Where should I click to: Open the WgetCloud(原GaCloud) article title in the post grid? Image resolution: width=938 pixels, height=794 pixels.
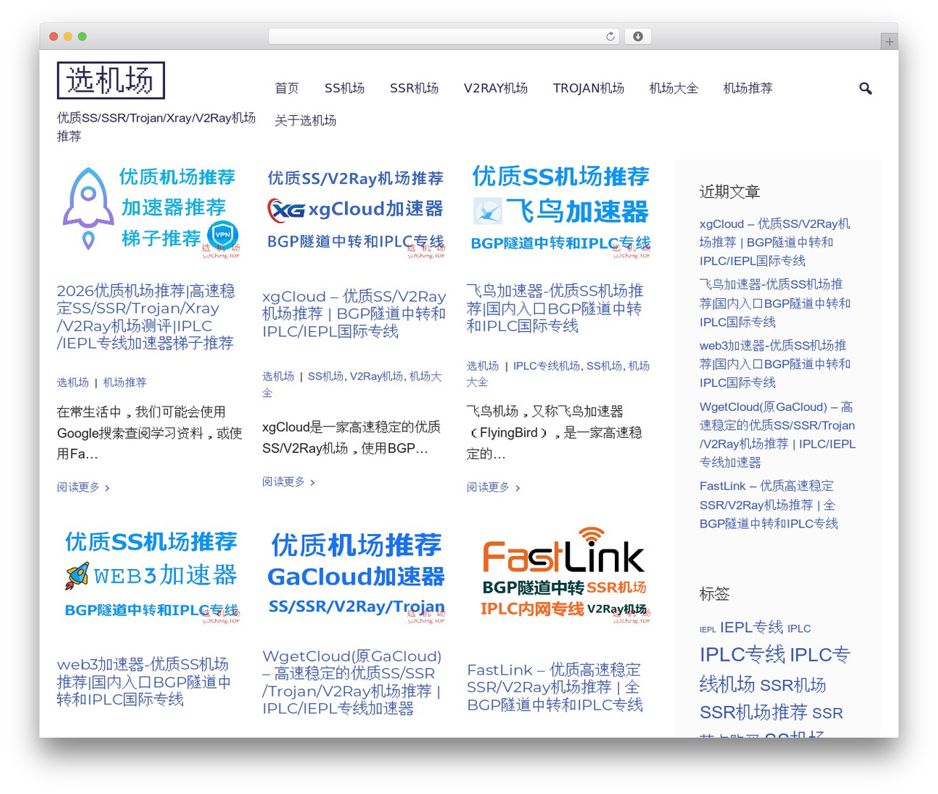(x=352, y=682)
